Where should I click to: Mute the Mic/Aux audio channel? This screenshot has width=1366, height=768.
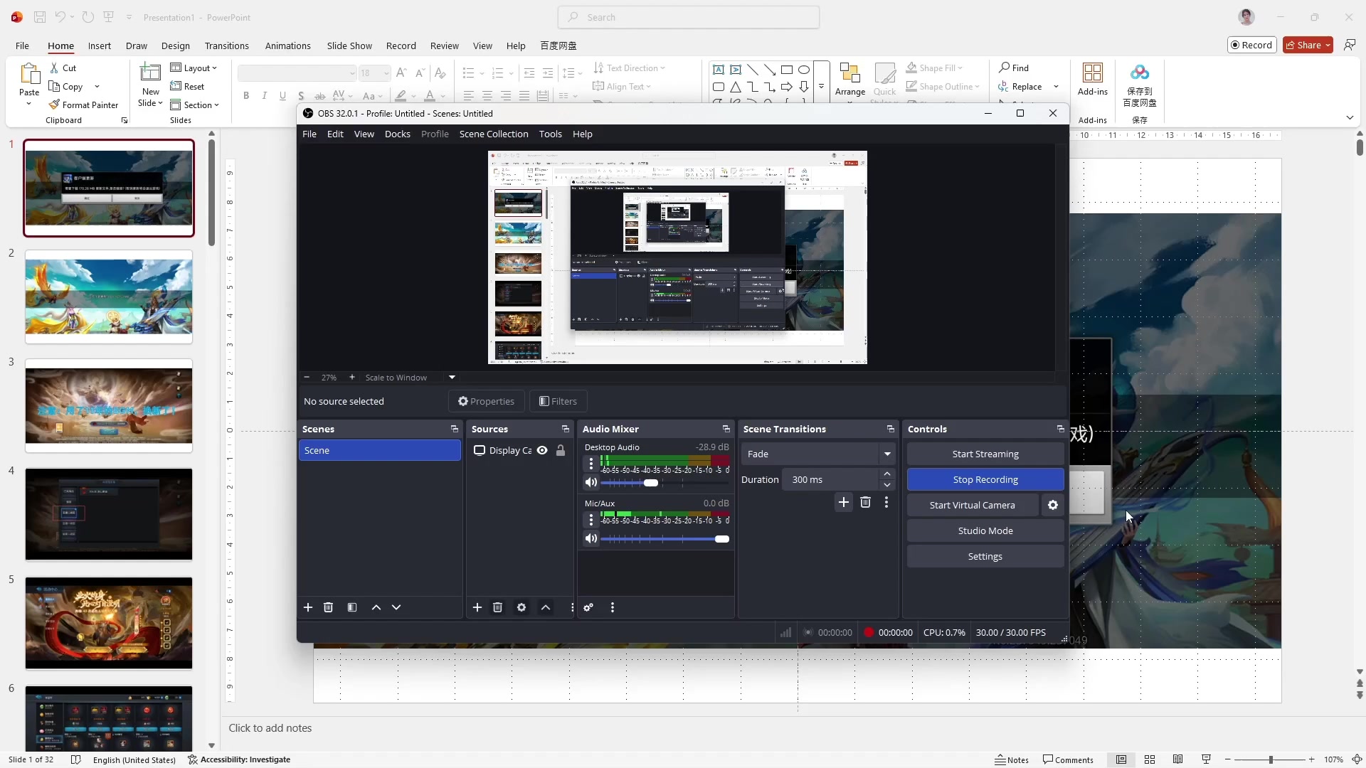591,539
